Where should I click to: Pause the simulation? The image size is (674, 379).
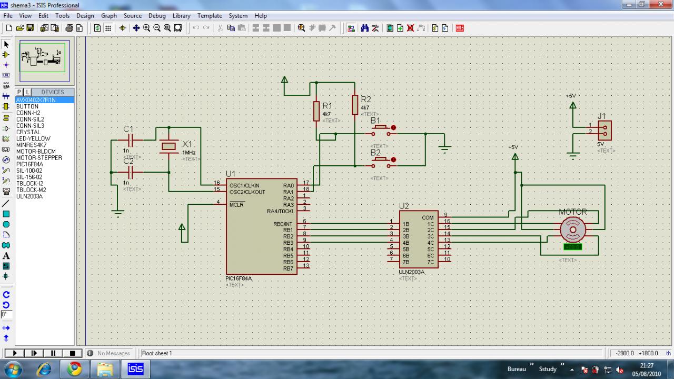click(x=53, y=353)
